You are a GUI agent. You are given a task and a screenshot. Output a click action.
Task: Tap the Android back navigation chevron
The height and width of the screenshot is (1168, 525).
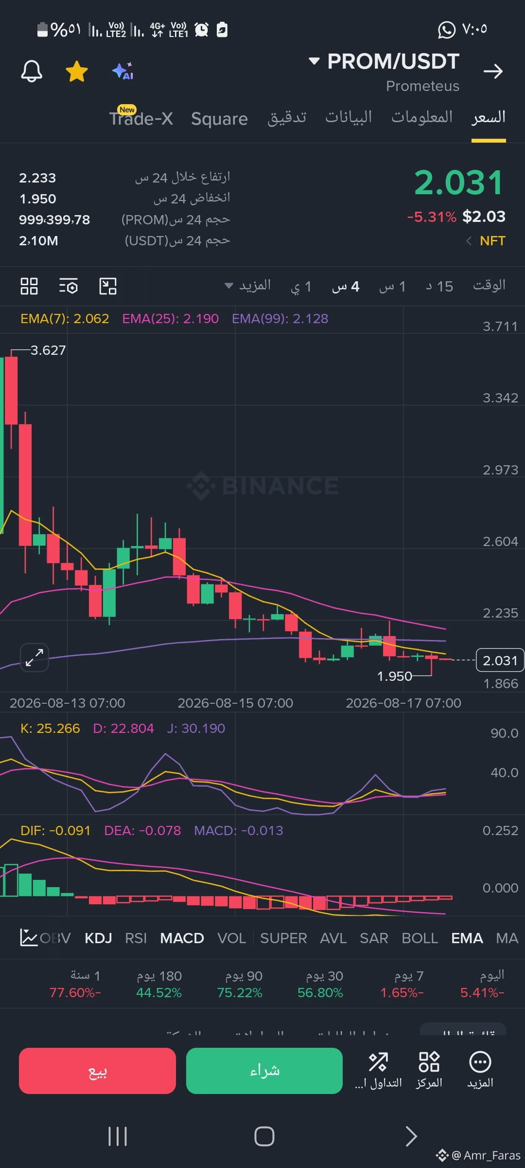point(411,1136)
